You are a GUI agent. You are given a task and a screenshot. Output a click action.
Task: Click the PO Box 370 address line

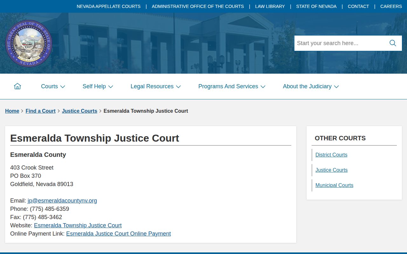coord(25,176)
